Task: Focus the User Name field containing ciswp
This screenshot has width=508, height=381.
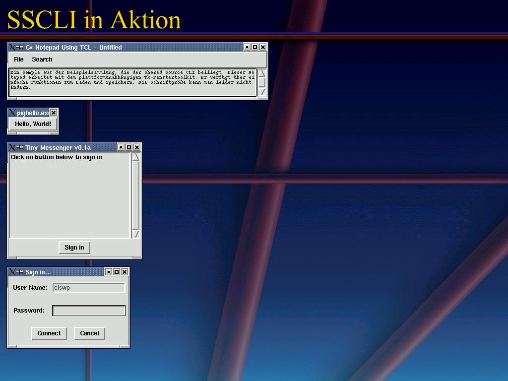Action: [x=89, y=288]
